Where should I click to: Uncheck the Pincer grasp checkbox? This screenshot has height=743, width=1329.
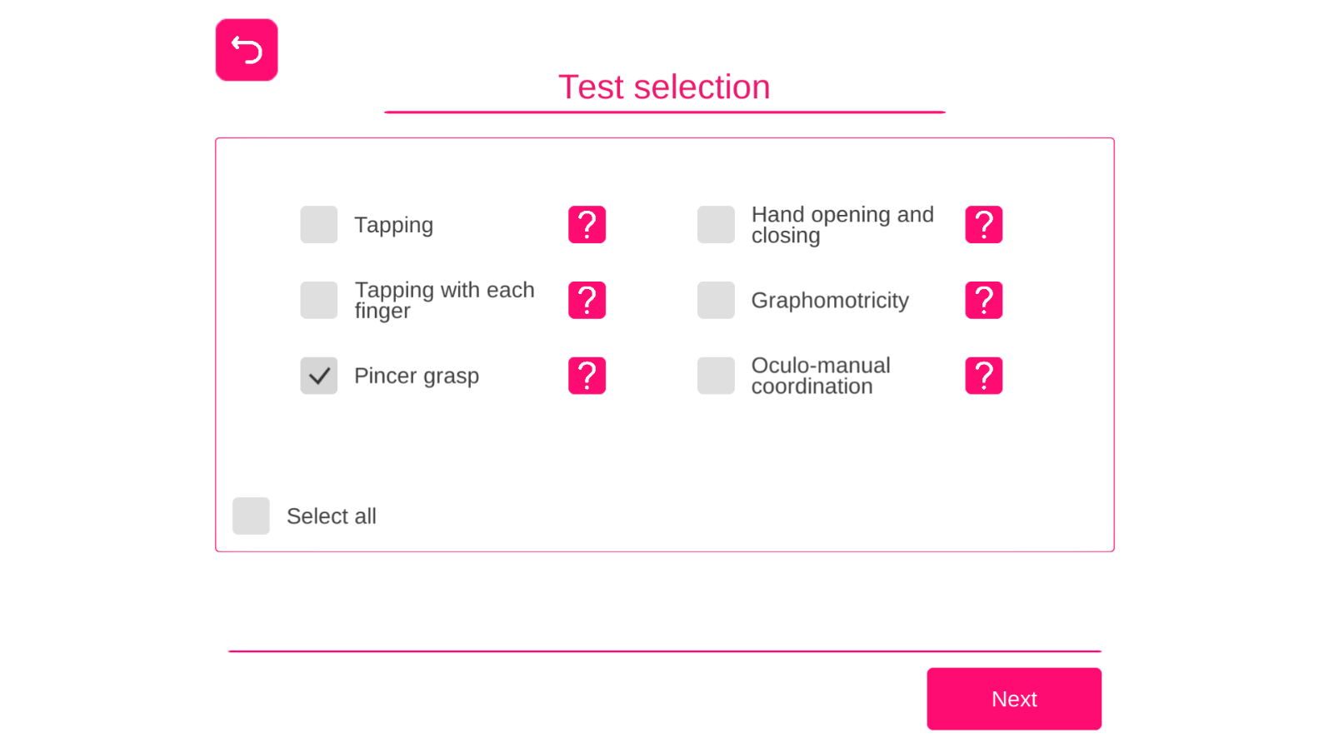(x=319, y=376)
